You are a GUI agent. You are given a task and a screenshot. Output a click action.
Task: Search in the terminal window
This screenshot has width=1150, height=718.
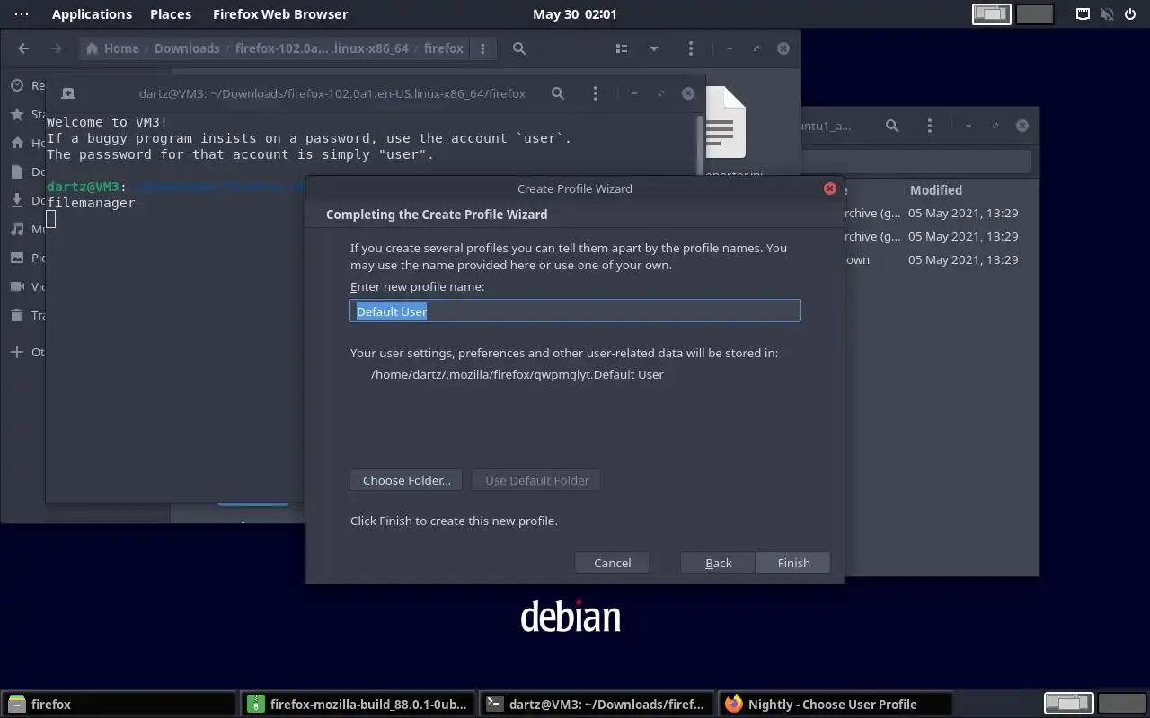558,93
